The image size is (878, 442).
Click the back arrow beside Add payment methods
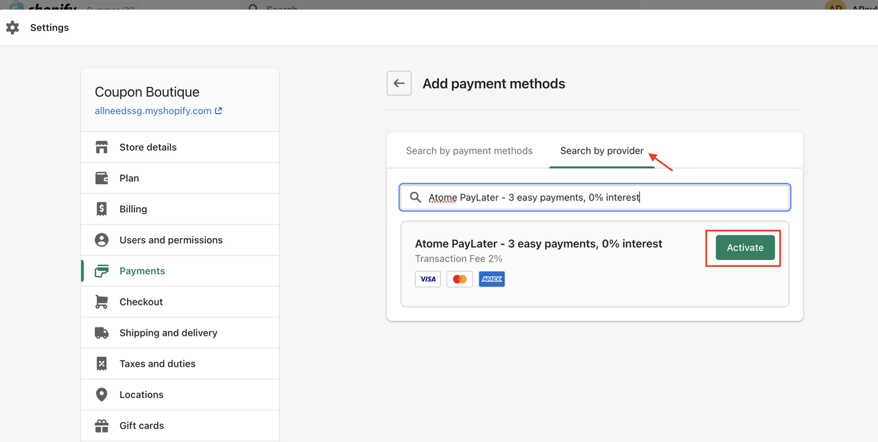coord(399,83)
